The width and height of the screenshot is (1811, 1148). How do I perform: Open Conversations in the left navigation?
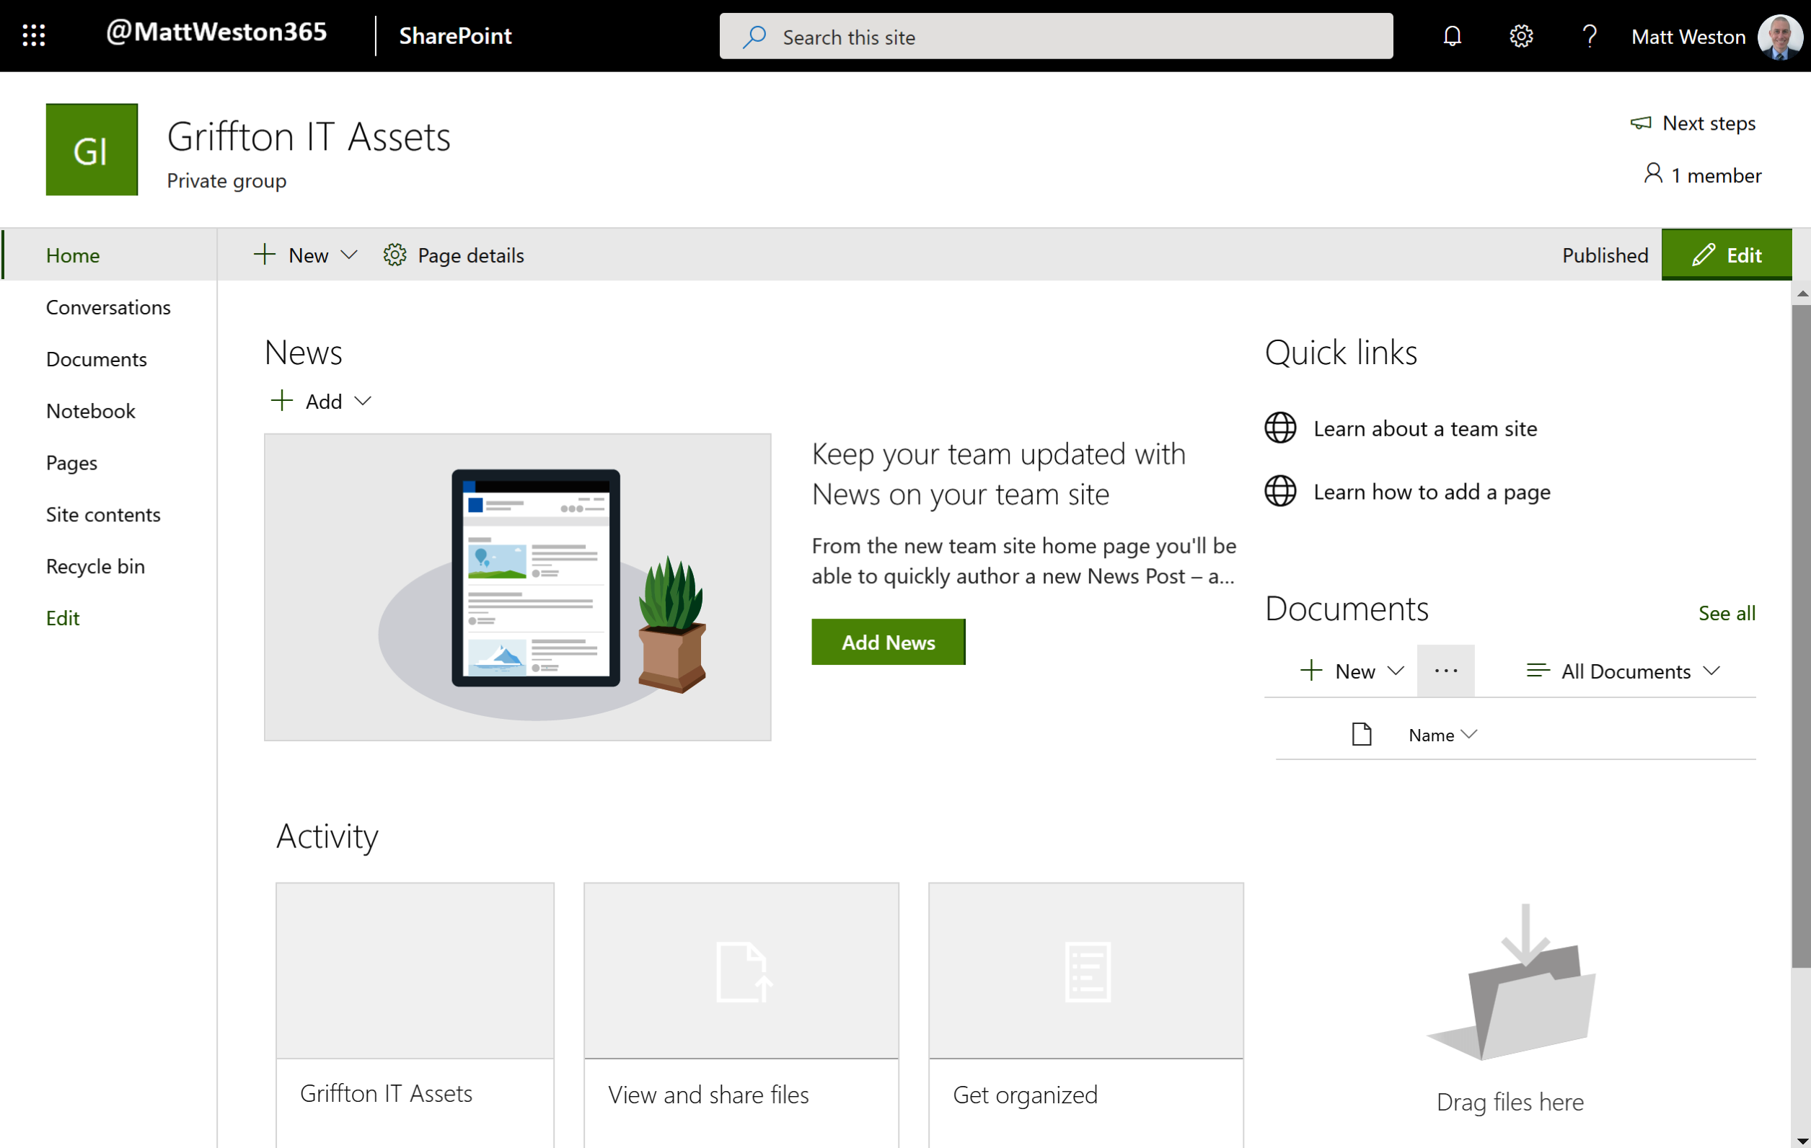pos(108,306)
